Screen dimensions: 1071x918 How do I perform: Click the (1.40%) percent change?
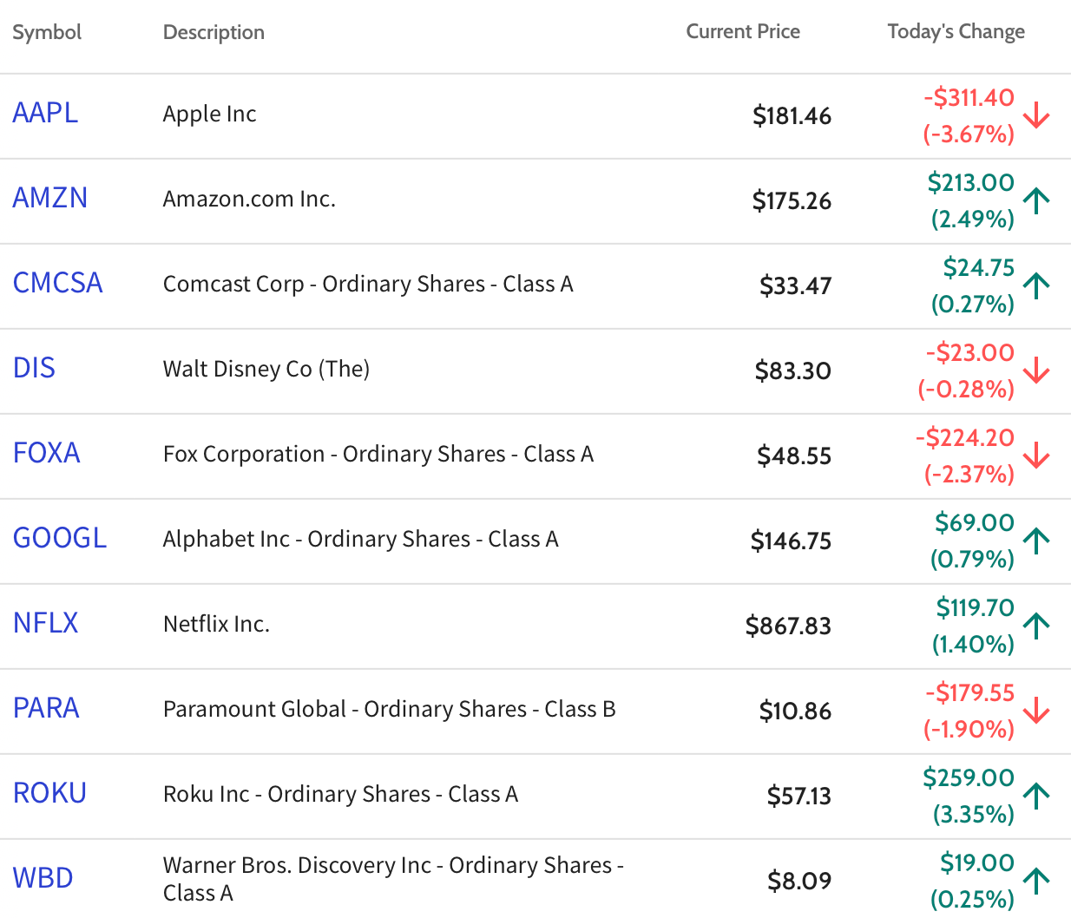(x=973, y=645)
